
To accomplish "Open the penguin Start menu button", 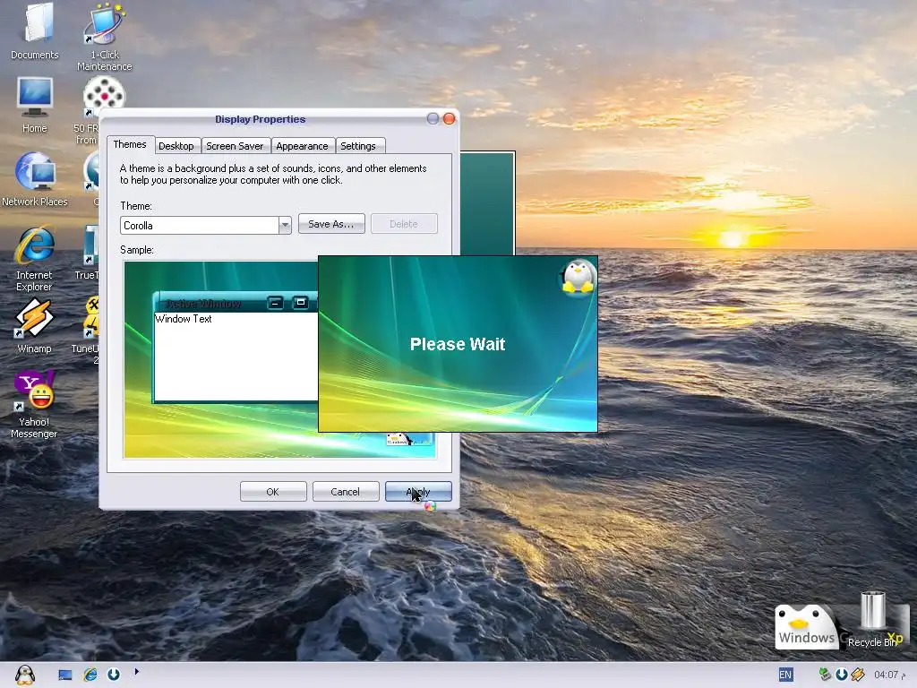I will [x=24, y=675].
